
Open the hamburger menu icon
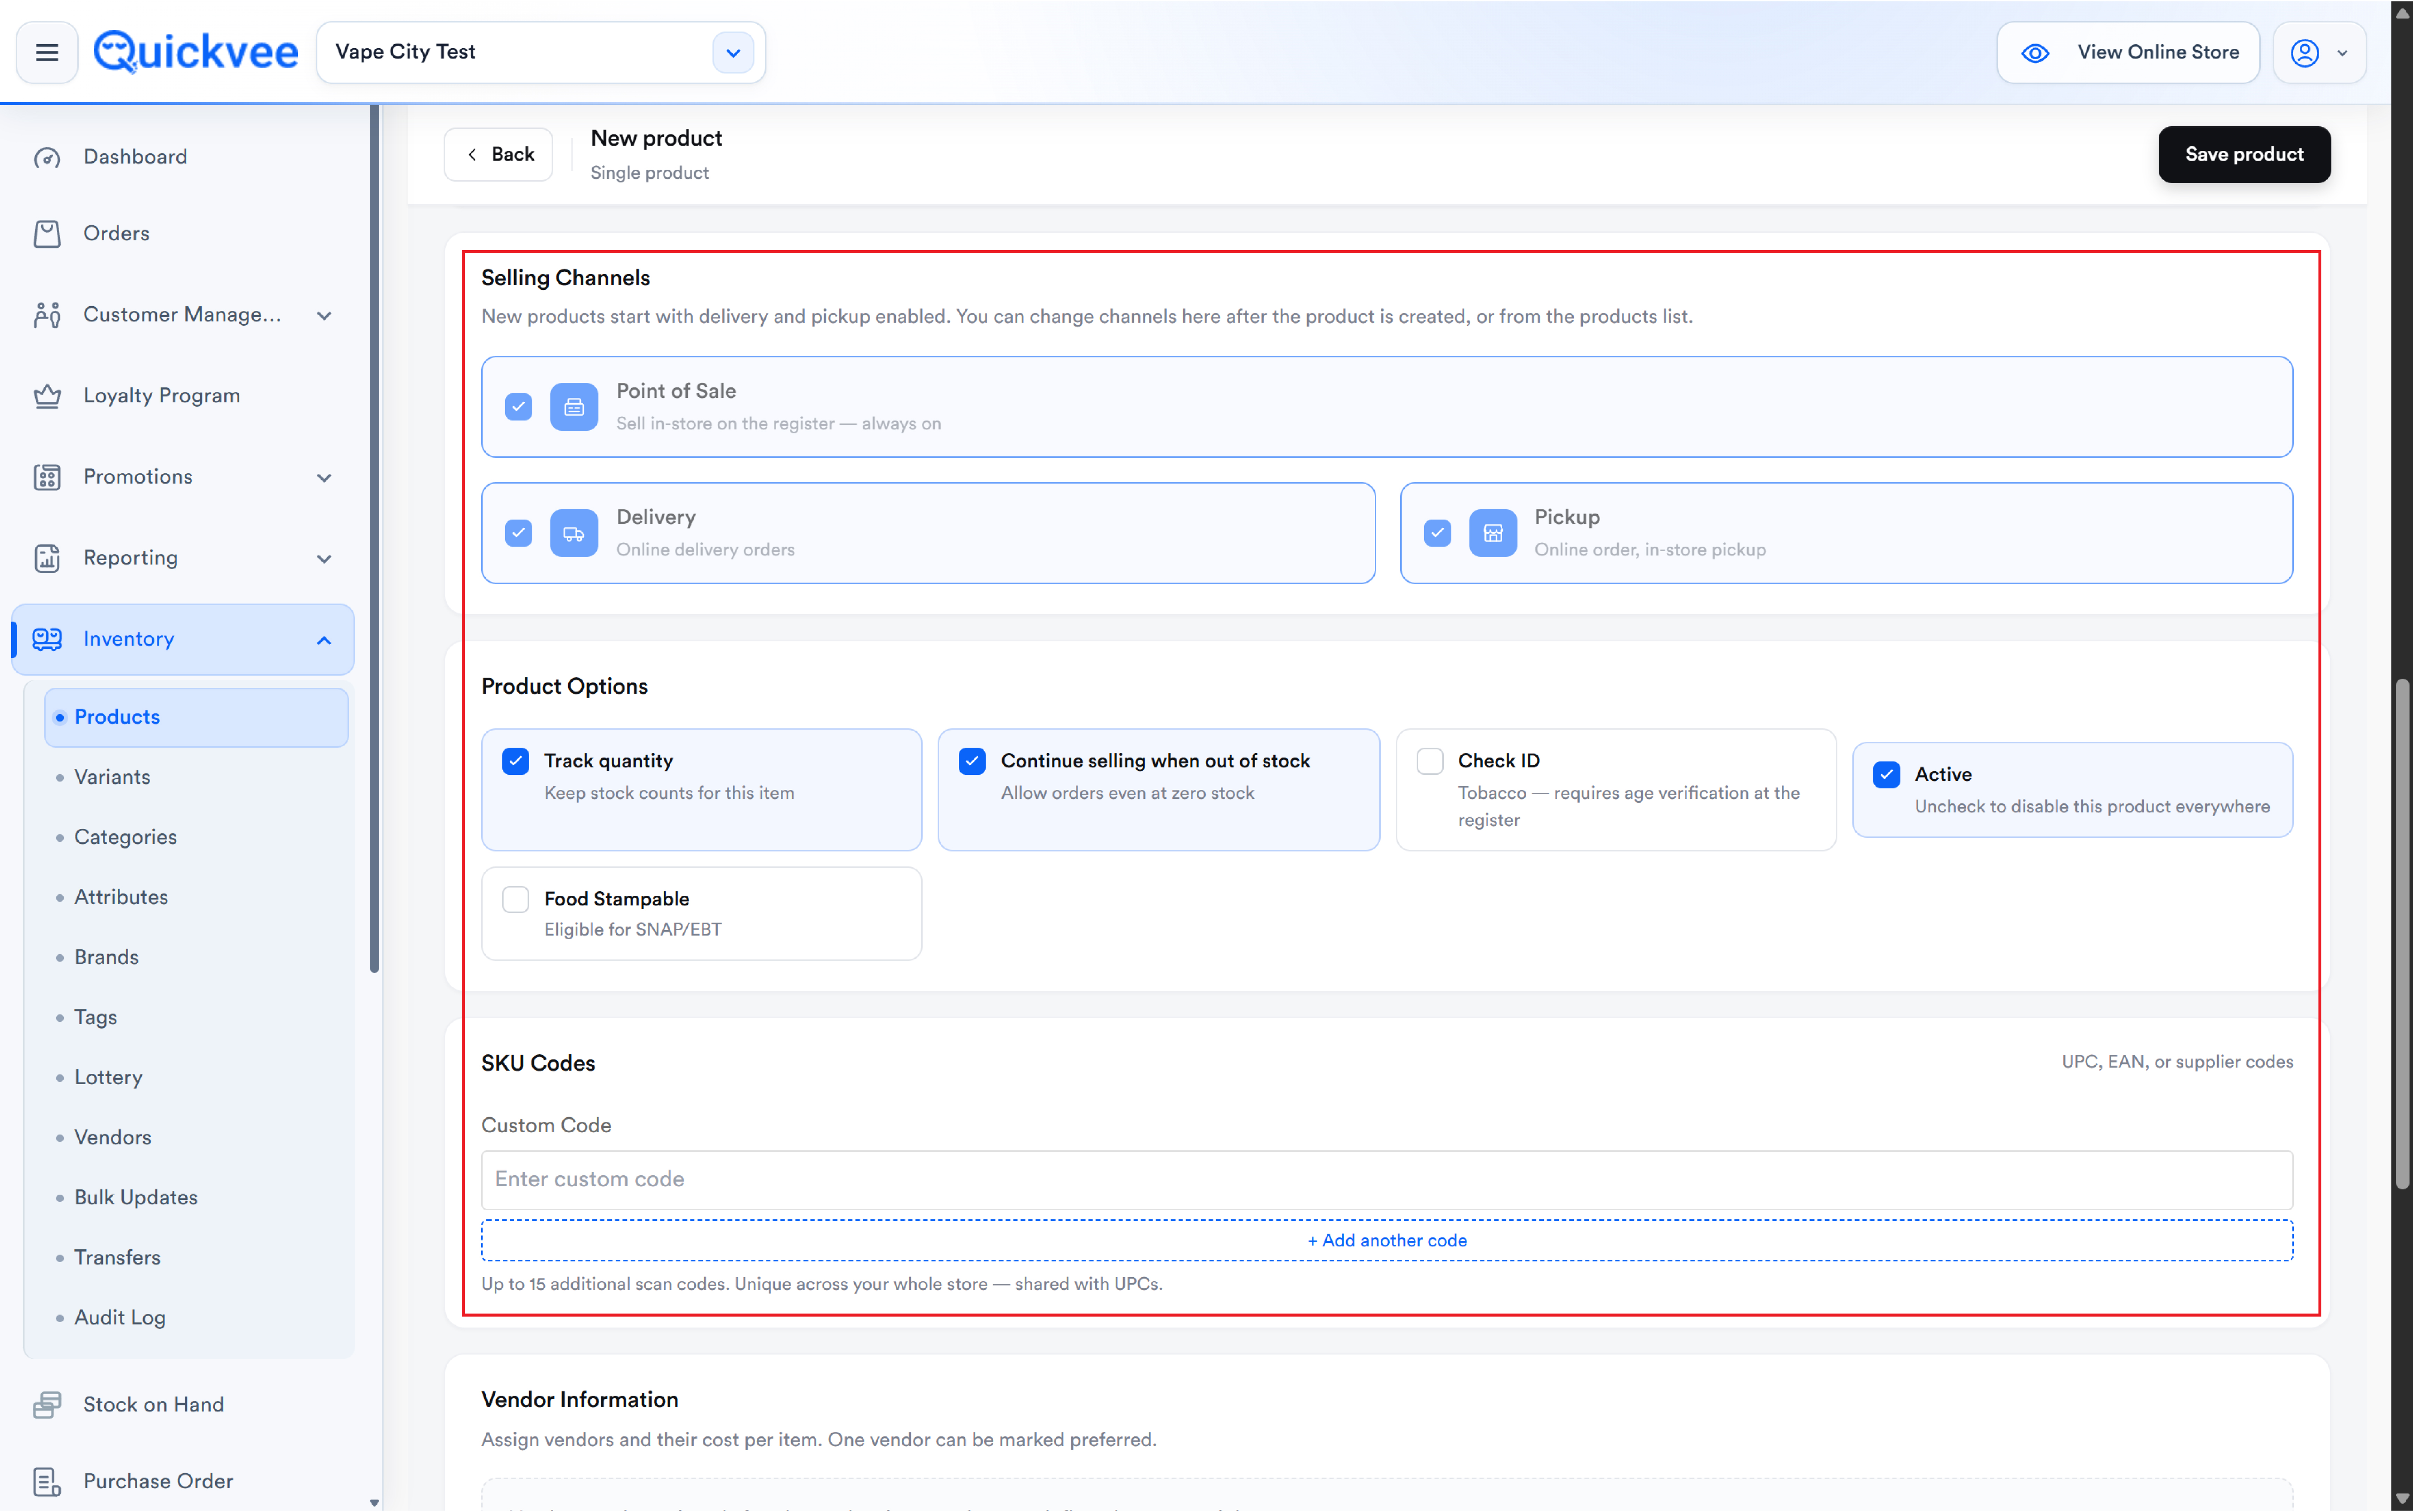(47, 52)
